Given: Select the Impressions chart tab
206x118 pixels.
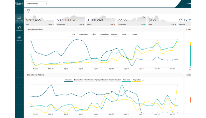Looking at the screenshot, I should click(84, 34).
